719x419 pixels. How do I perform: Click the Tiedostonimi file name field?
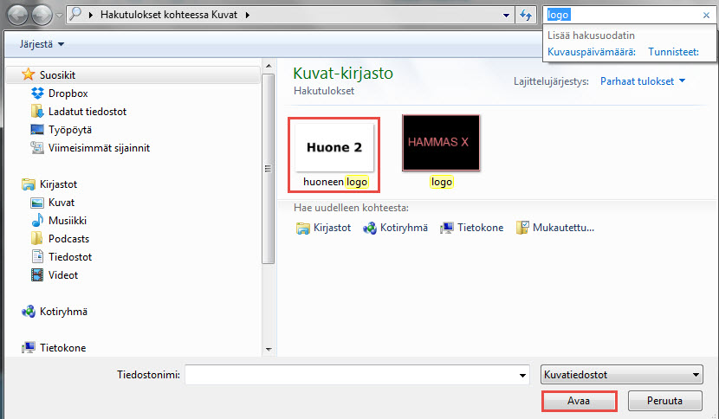[357, 375]
